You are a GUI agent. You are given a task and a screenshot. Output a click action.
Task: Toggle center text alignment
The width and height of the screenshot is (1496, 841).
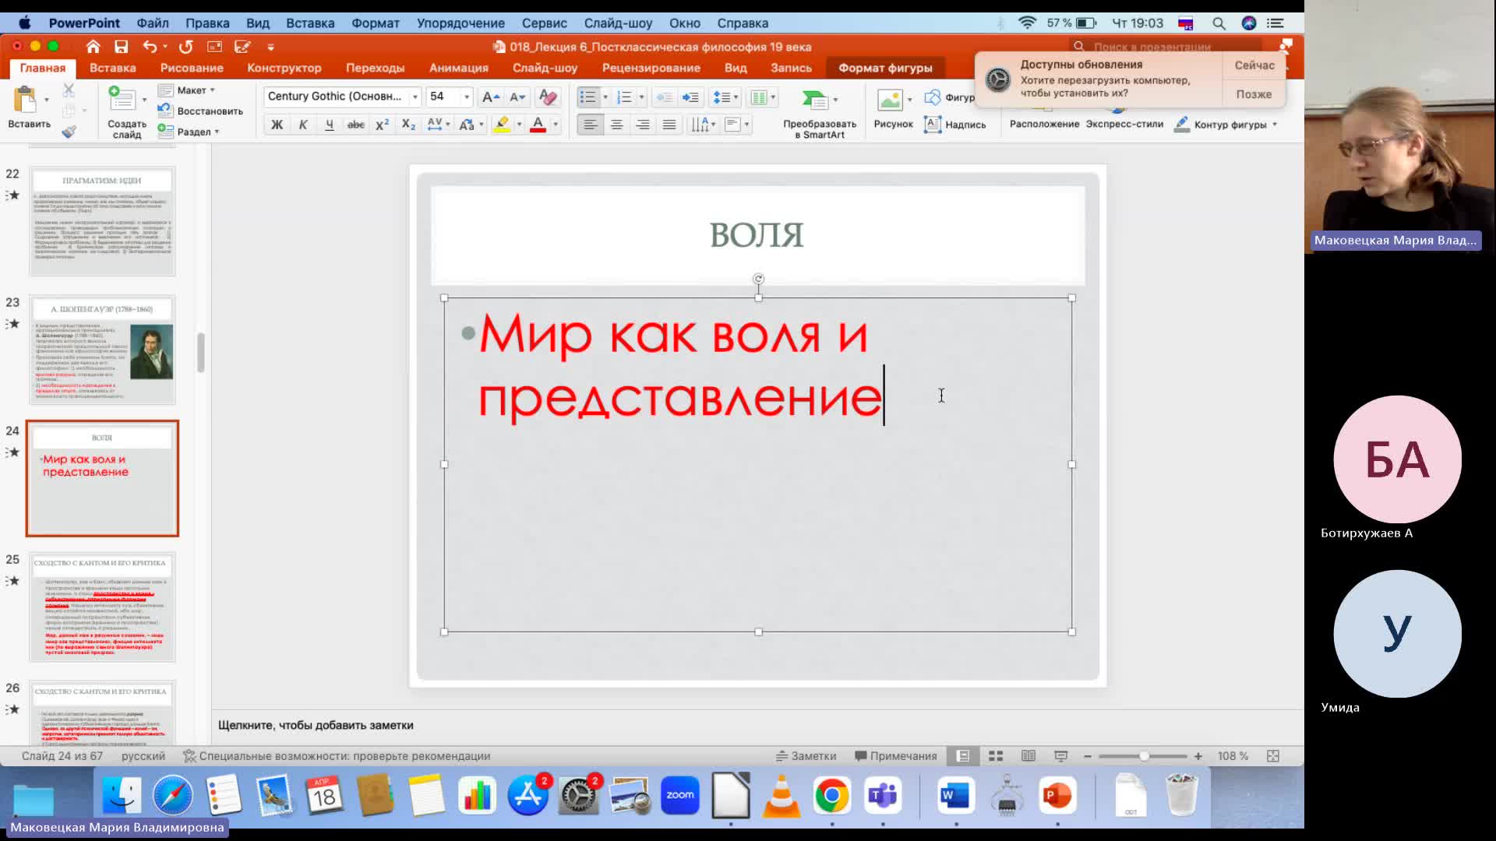616,125
